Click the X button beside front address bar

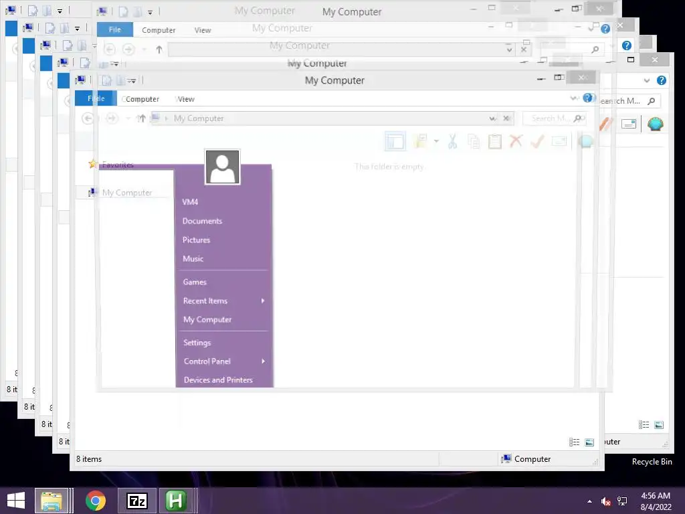tap(506, 118)
